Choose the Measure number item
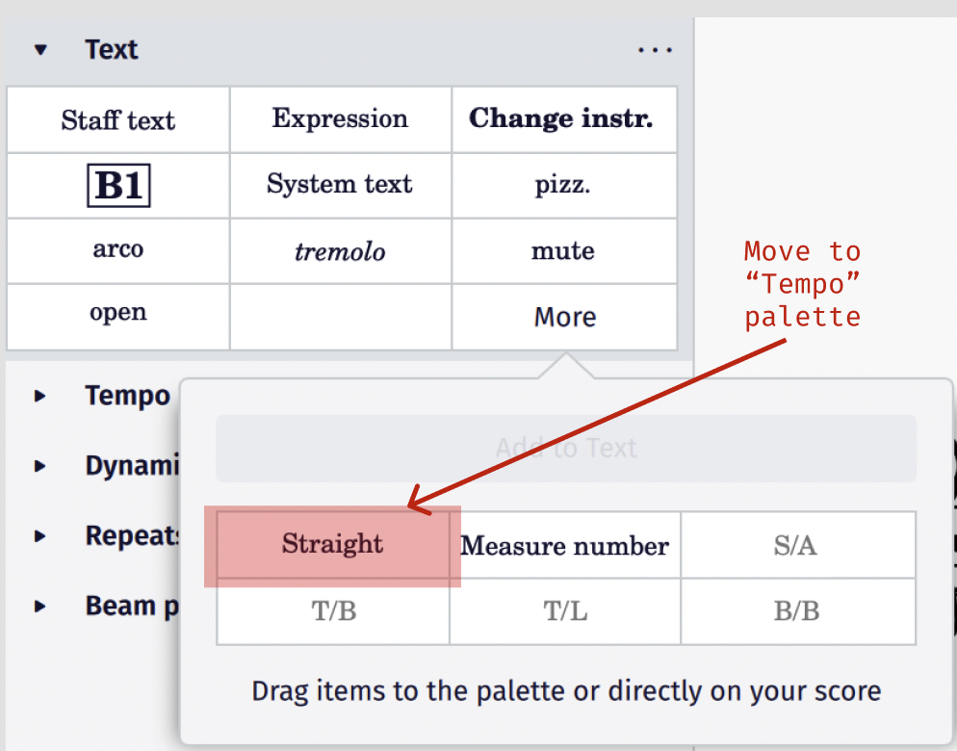This screenshot has height=751, width=957. coord(564,545)
